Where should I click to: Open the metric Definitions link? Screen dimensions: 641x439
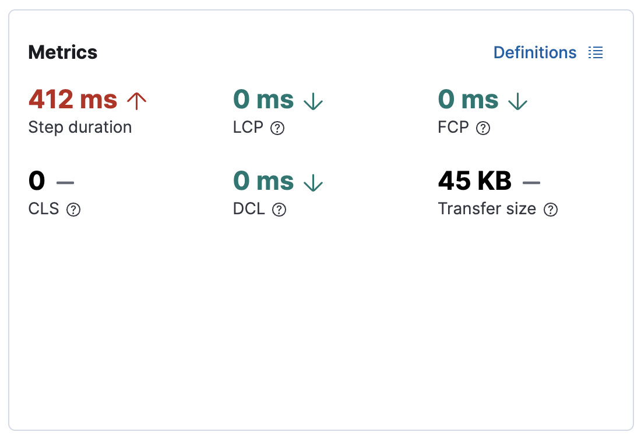534,52
